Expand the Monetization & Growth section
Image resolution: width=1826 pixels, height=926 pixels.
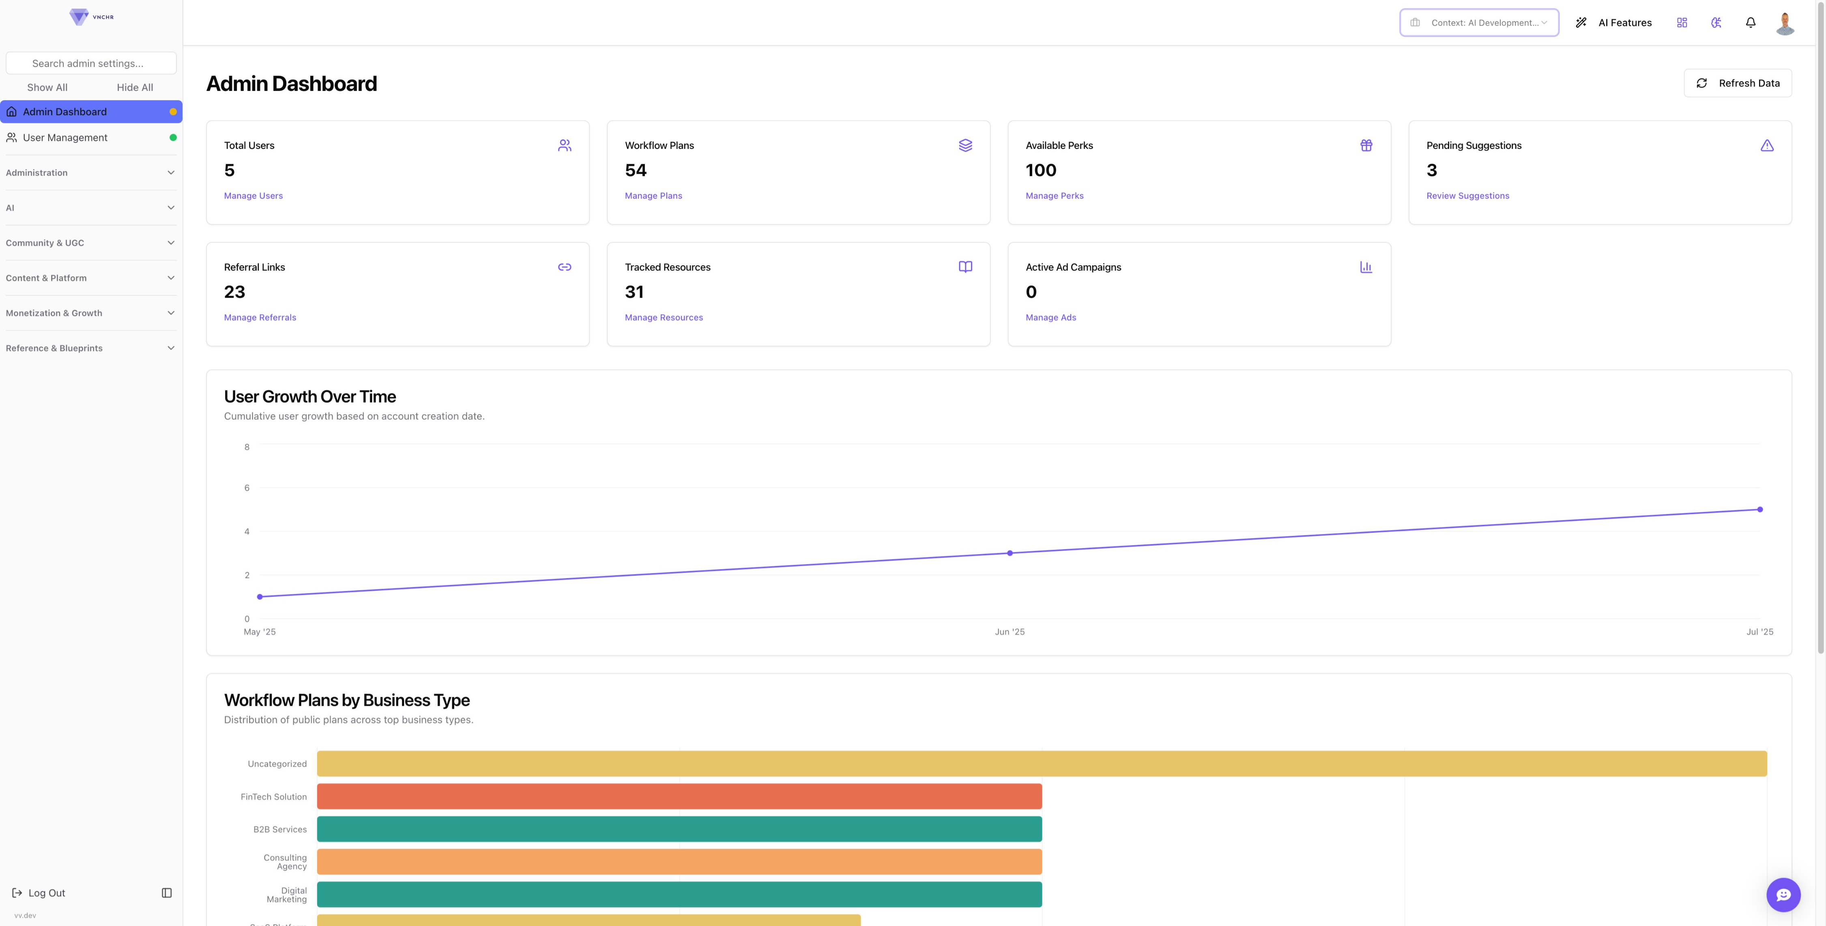[91, 314]
